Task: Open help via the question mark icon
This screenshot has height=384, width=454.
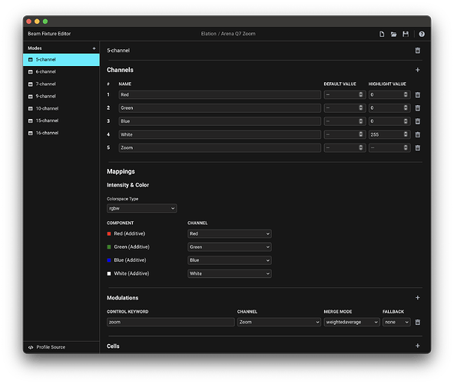Action: pos(422,34)
